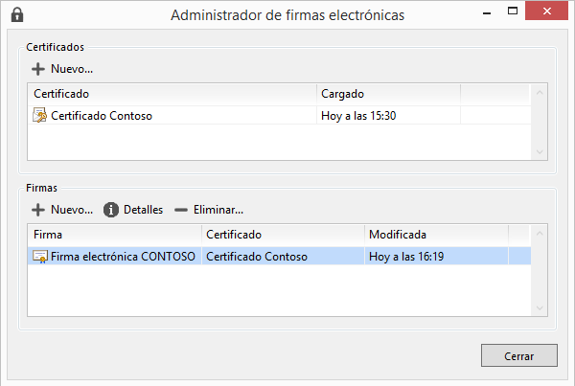Click the plus icon in the Firmas section
Screen dimensions: 575x386
(38, 210)
